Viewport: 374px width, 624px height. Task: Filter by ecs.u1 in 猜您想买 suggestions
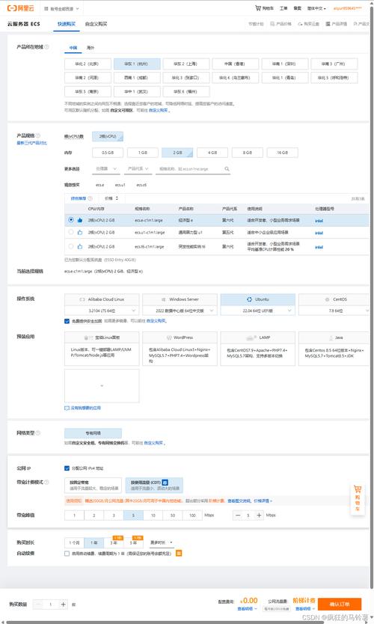120,185
